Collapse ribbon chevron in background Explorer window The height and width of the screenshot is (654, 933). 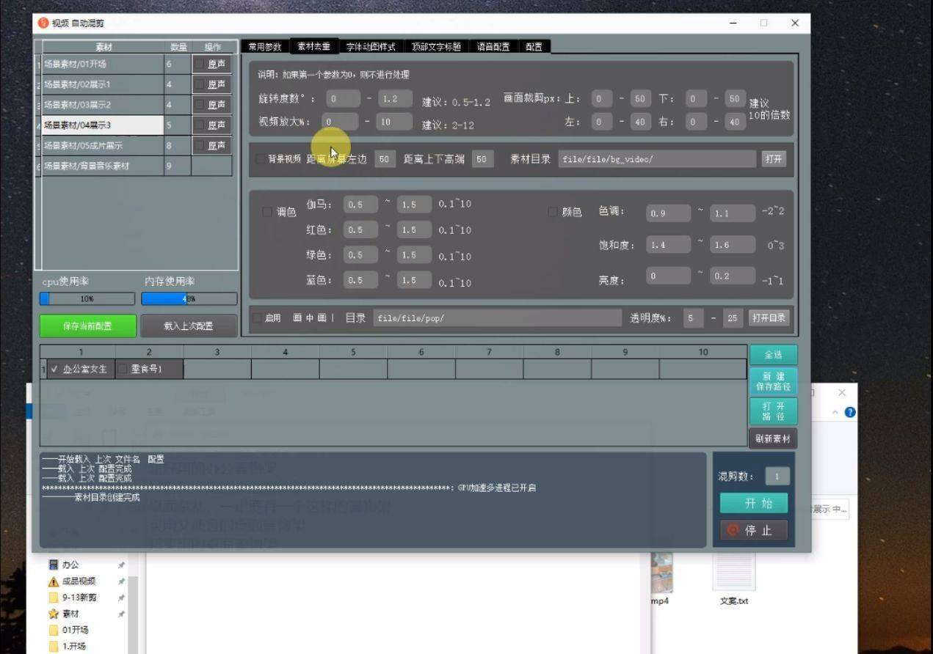pos(835,413)
